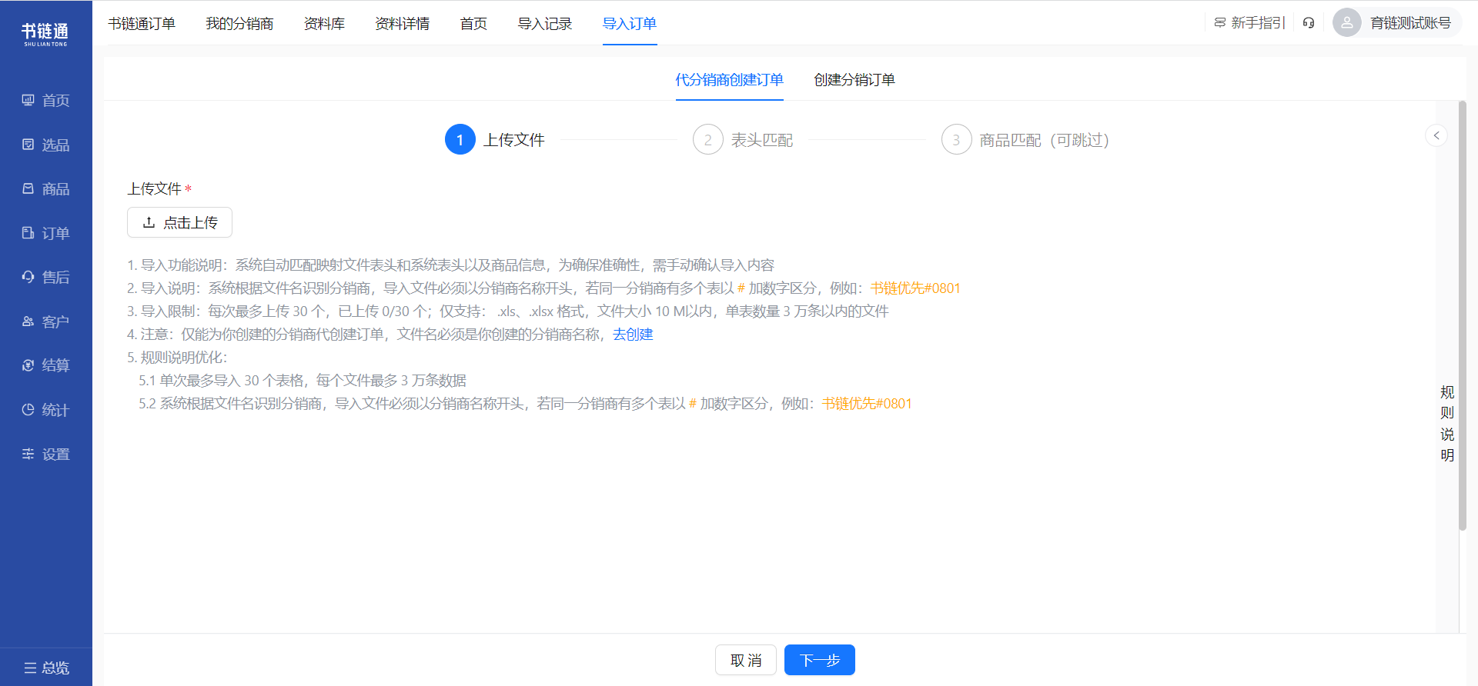Image resolution: width=1478 pixels, height=686 pixels.
Task: Open the 选品 sidebar item
Action: click(x=46, y=145)
